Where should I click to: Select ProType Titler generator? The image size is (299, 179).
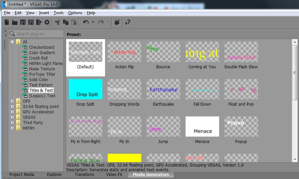tap(42, 74)
